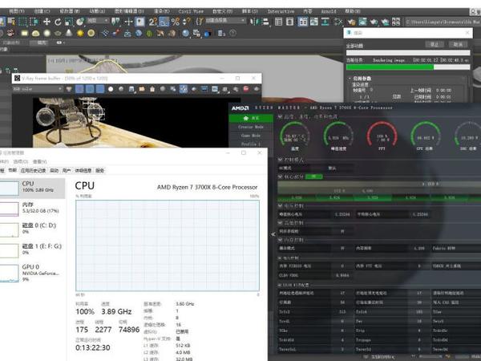This screenshot has width=481, height=361.
Task: Open the Arnold menu
Action: coord(329,11)
